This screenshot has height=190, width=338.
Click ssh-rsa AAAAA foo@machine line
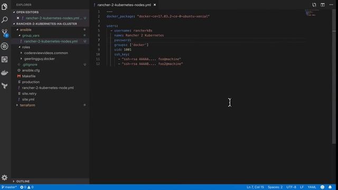[149, 59]
